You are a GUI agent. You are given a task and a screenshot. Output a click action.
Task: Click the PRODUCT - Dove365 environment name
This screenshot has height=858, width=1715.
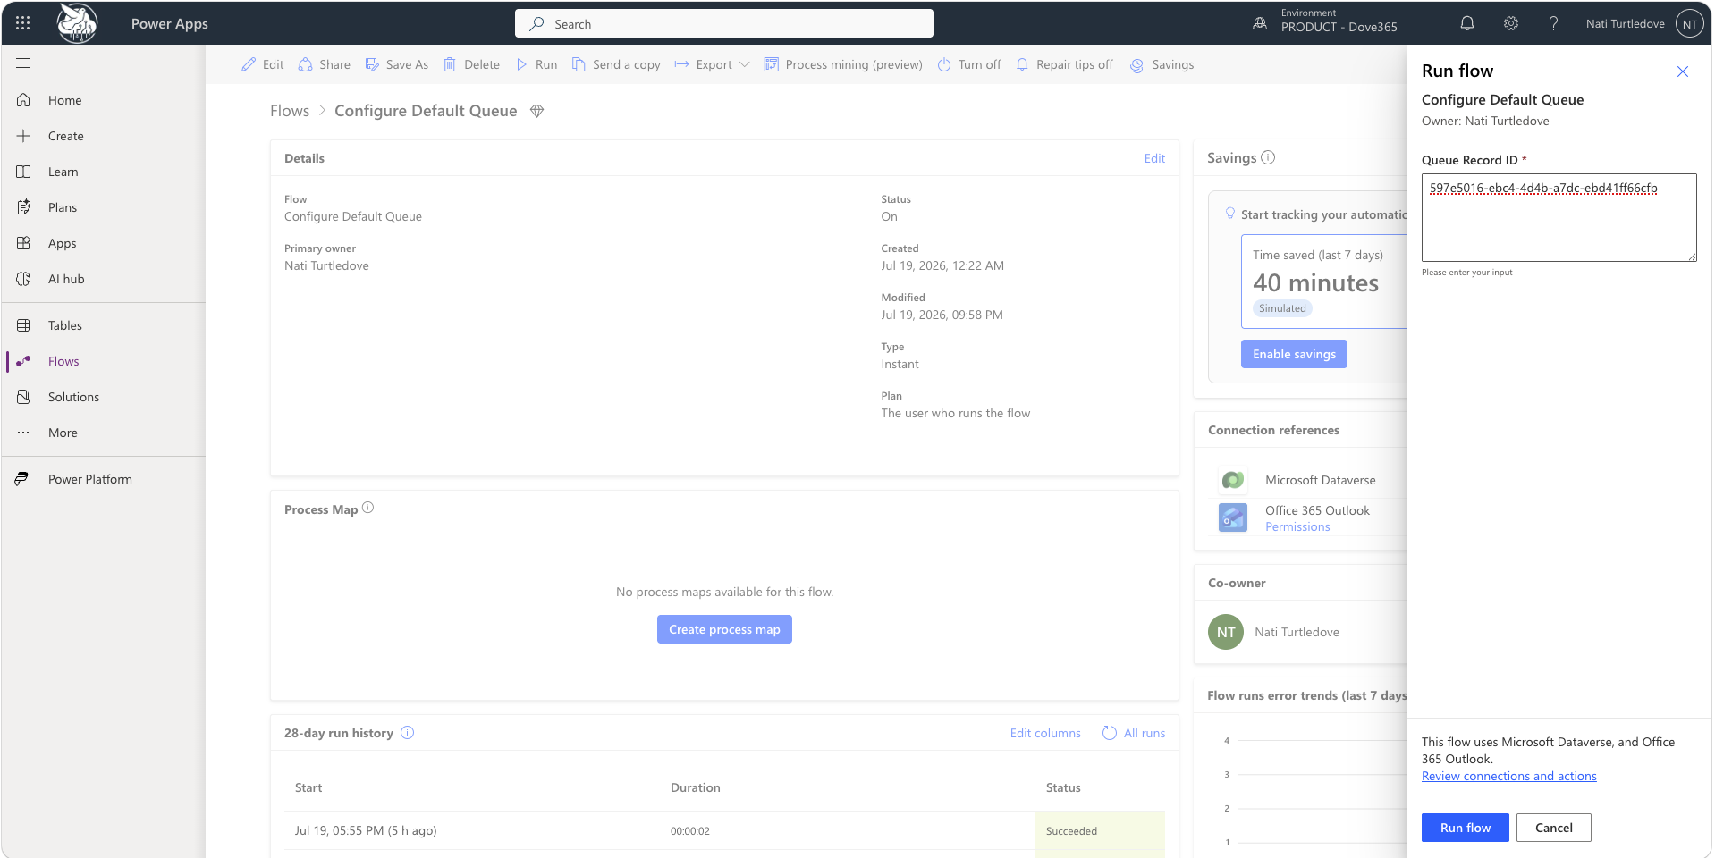coord(1339,27)
